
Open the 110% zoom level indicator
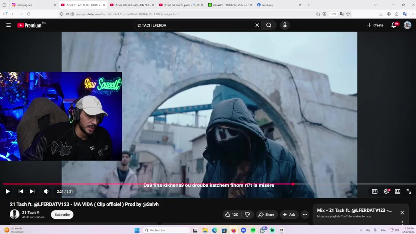pyautogui.click(x=333, y=14)
